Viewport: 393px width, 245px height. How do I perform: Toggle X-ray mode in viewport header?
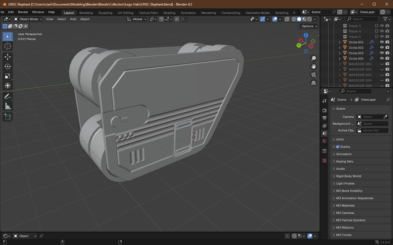(287, 19)
